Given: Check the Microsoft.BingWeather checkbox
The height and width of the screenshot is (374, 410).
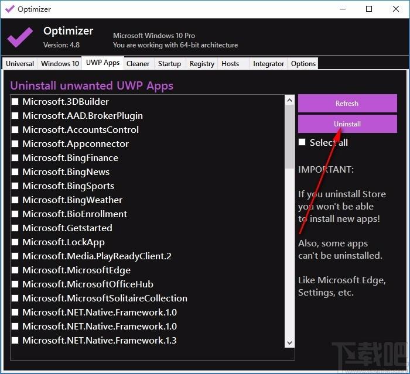Looking at the screenshot, I should pyautogui.click(x=15, y=200).
